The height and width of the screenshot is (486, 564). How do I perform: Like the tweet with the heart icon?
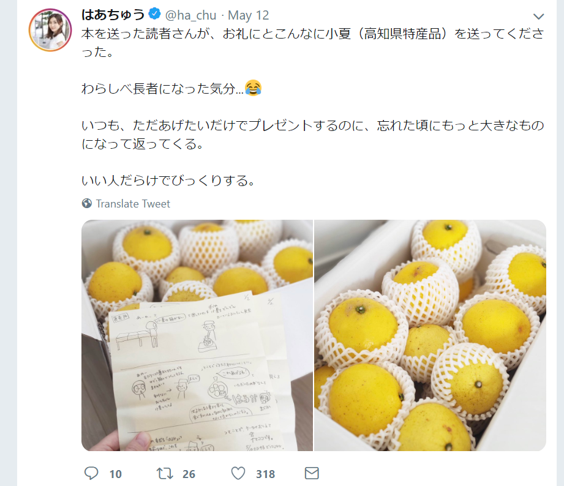tap(238, 473)
